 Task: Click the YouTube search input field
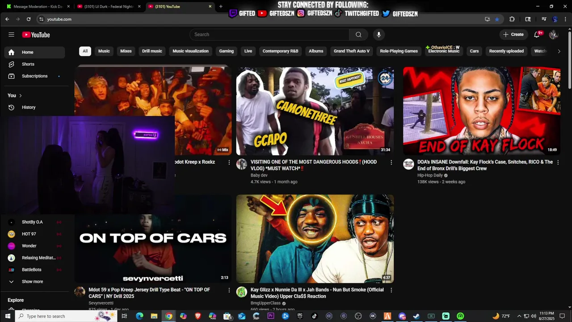click(x=269, y=34)
